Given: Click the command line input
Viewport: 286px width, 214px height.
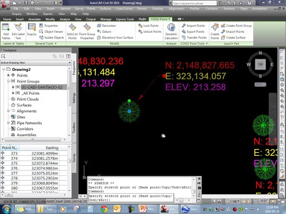Looking at the screenshot, I should 131,198.
